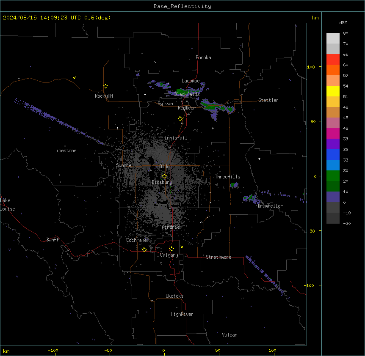
Task: Click the Innisfail city label
Action: 176,138
